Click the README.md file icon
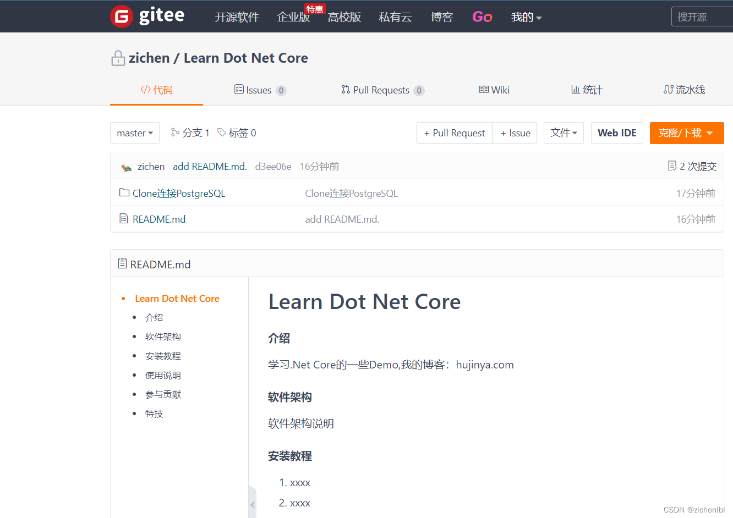733x518 pixels. [123, 218]
